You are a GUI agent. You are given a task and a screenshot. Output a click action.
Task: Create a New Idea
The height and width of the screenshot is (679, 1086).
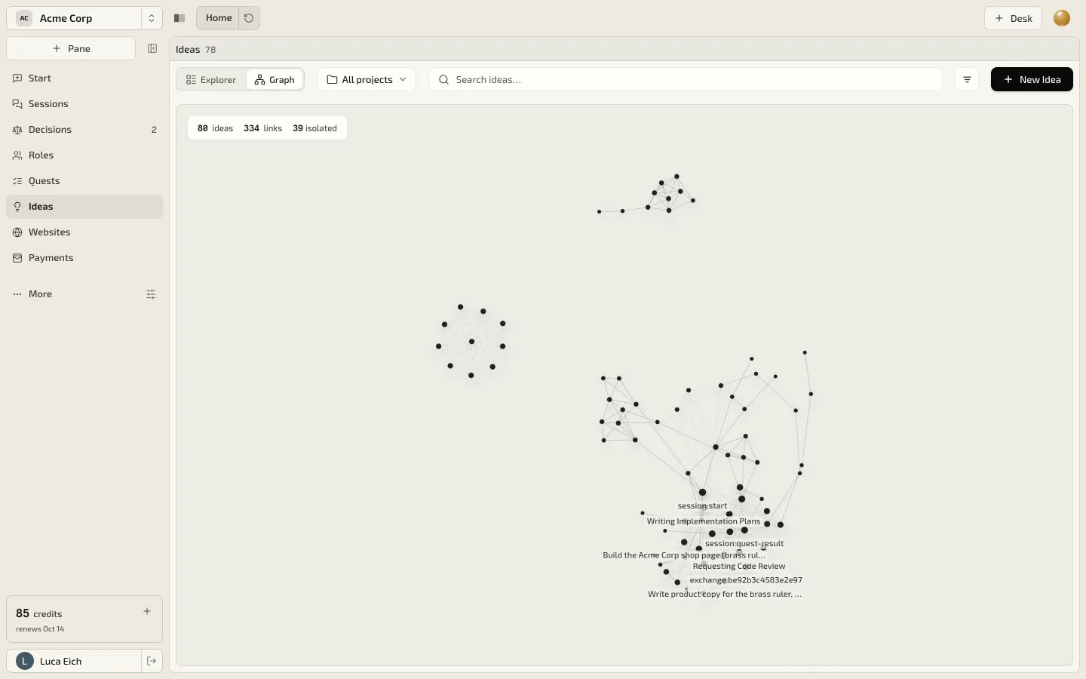pyautogui.click(x=1032, y=79)
